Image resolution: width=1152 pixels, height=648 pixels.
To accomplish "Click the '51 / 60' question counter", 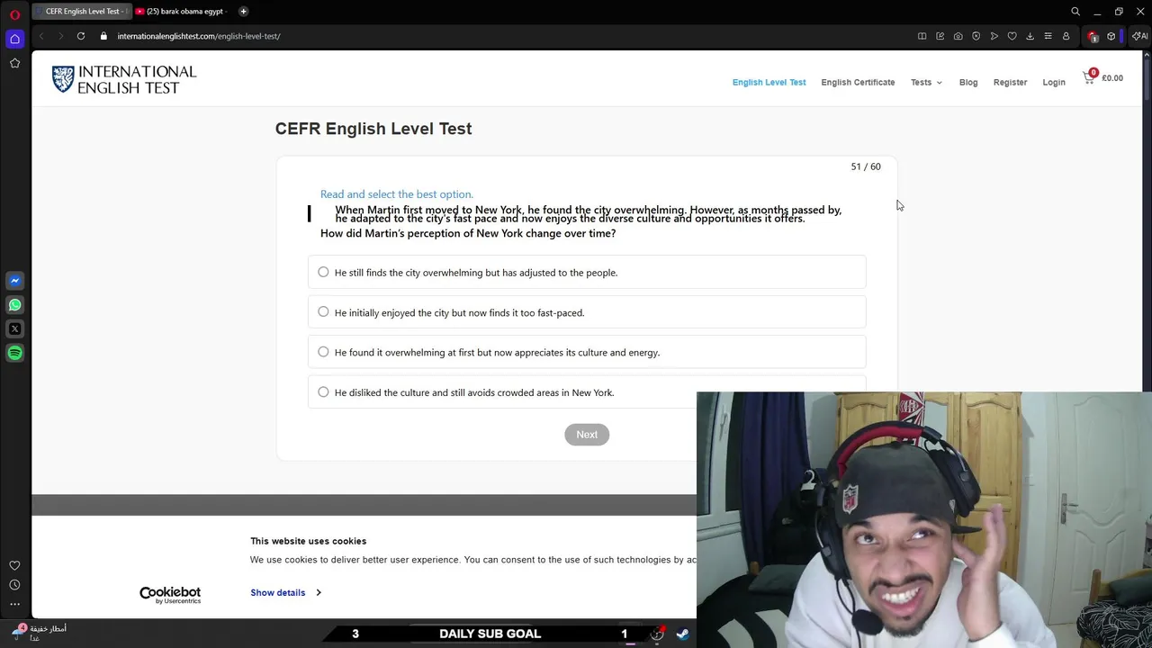I will click(866, 166).
